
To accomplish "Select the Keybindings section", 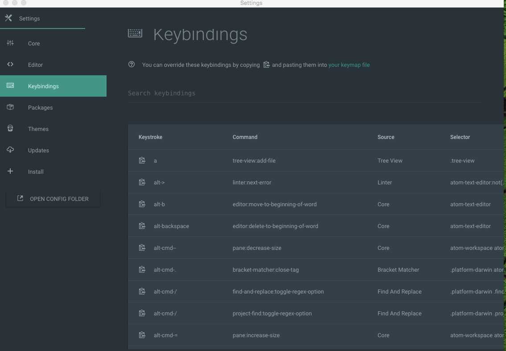I will pyautogui.click(x=53, y=86).
